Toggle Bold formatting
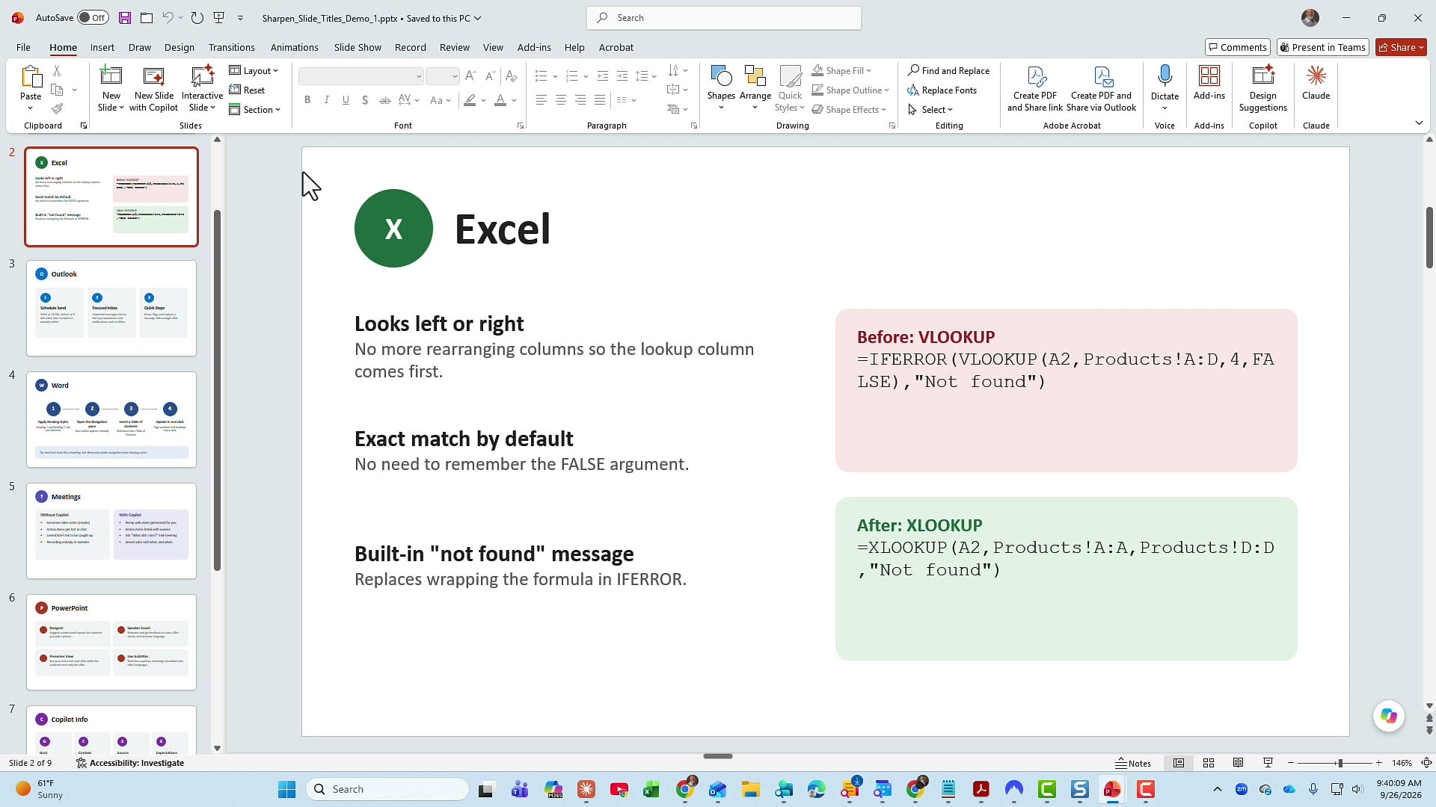This screenshot has width=1436, height=807. 307,100
